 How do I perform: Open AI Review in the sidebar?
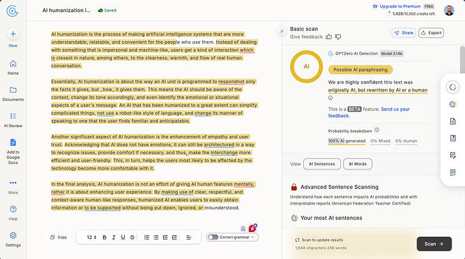point(13,120)
